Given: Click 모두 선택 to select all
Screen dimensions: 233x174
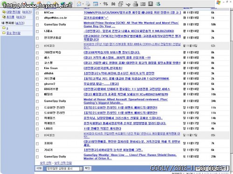Looking at the screenshot, I should [x=46, y=163].
